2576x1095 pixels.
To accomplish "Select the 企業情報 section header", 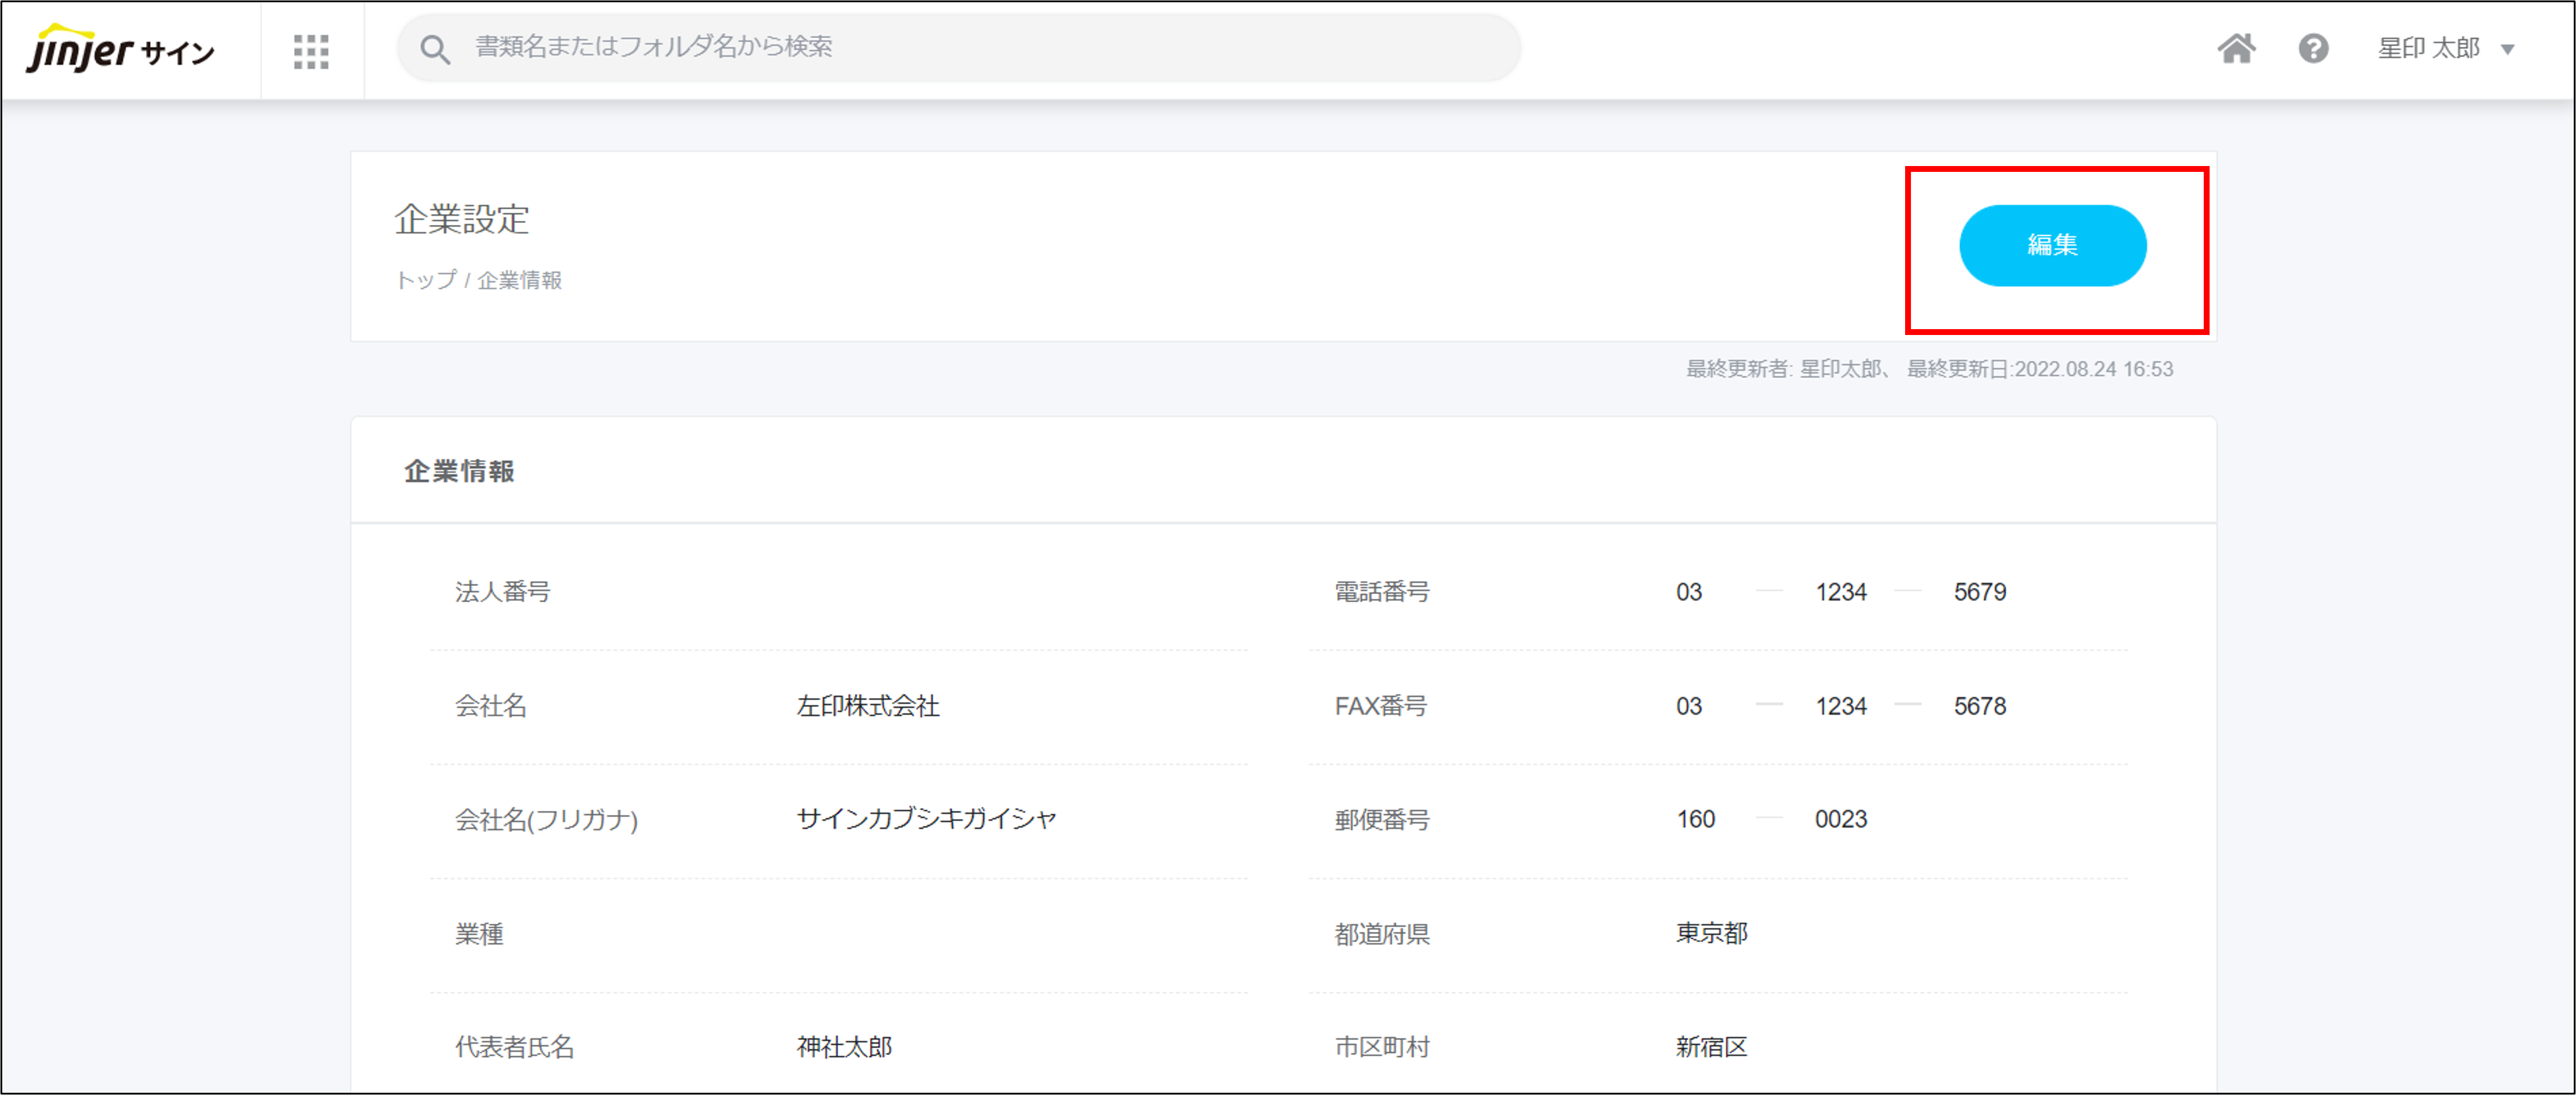I will 459,471.
